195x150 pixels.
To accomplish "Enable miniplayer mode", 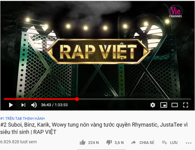I will [163, 105].
